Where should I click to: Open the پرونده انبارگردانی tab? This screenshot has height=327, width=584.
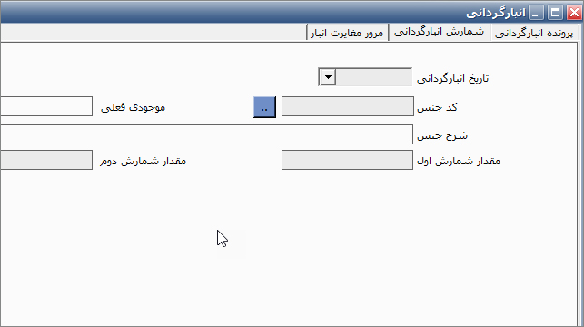coord(534,34)
